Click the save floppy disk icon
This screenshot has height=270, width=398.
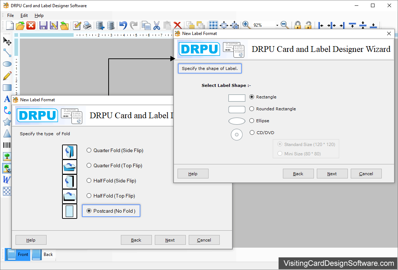coord(43,25)
